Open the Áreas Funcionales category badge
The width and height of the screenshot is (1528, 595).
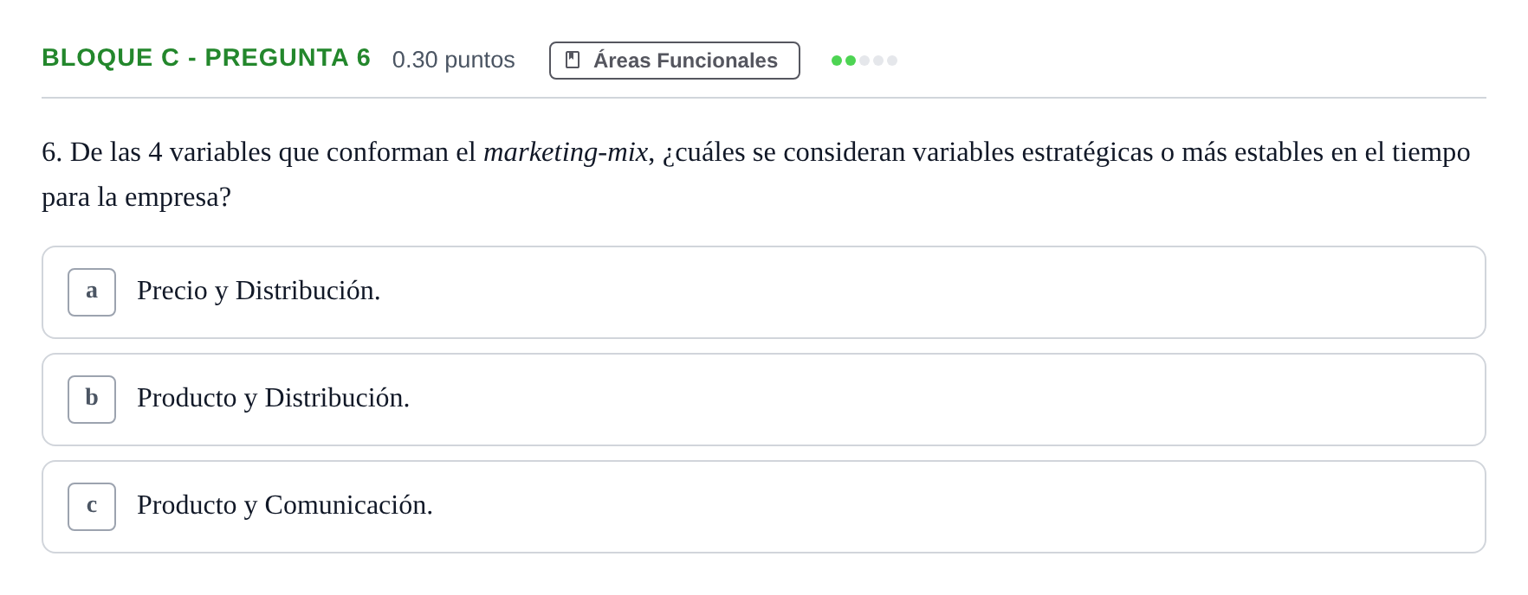(674, 61)
